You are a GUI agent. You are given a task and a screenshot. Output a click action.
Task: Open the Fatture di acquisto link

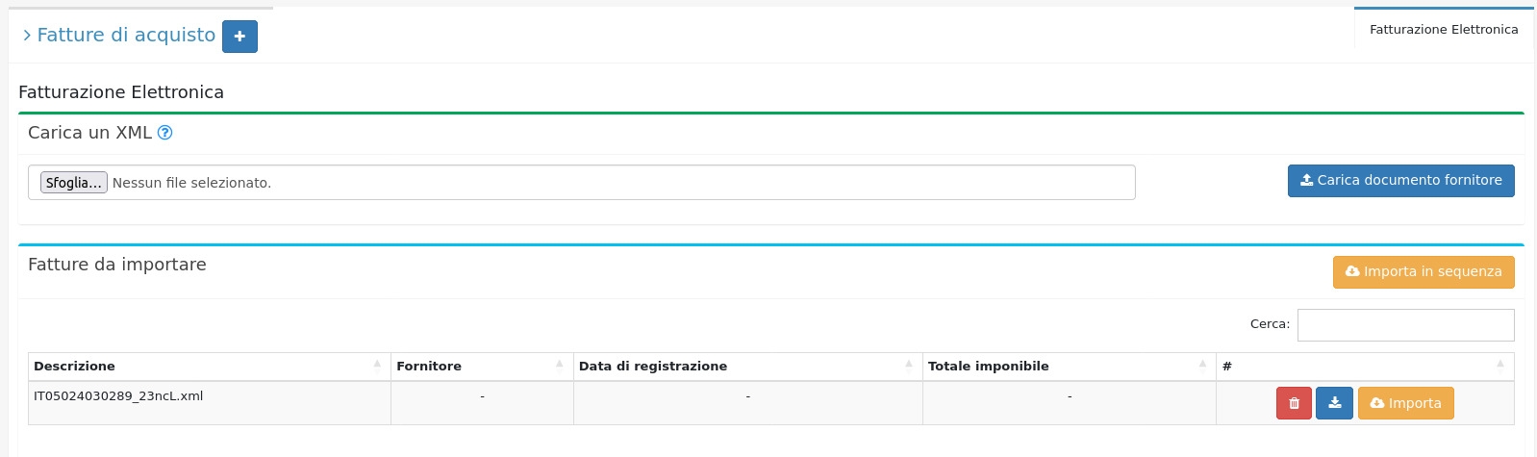point(125,36)
